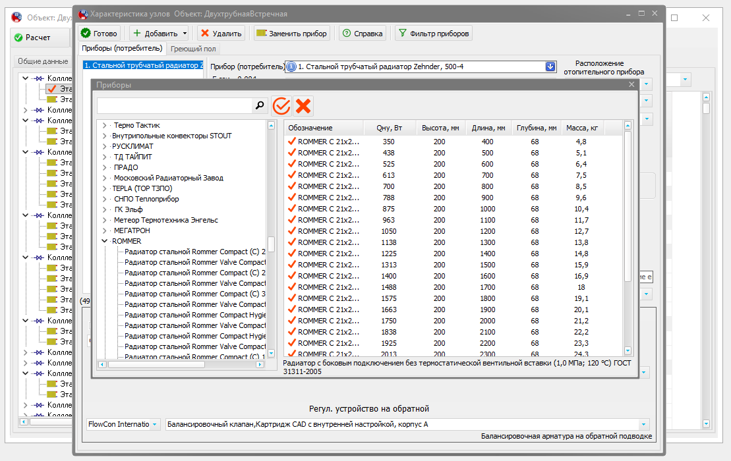Click checkmark icon of the 700 W ROMMER row
Screen dimensions: 731x461
click(292, 186)
